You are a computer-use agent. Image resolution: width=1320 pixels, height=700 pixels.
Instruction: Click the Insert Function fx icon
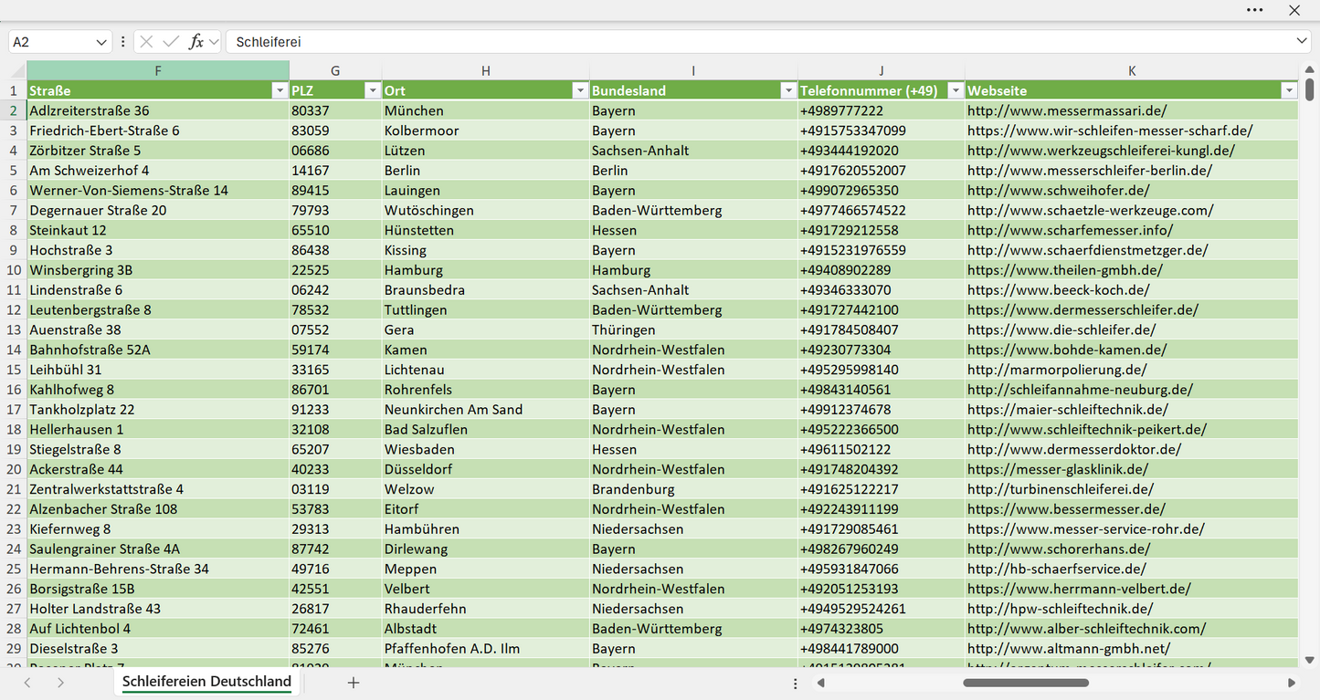tap(195, 42)
